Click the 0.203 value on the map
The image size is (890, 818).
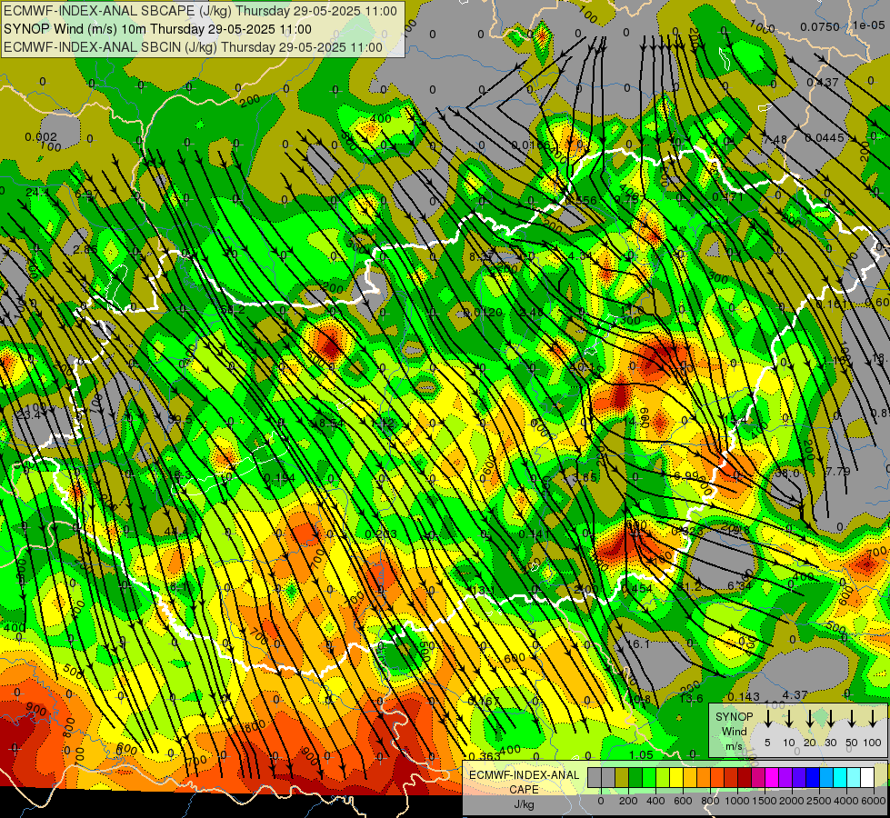tap(381, 534)
